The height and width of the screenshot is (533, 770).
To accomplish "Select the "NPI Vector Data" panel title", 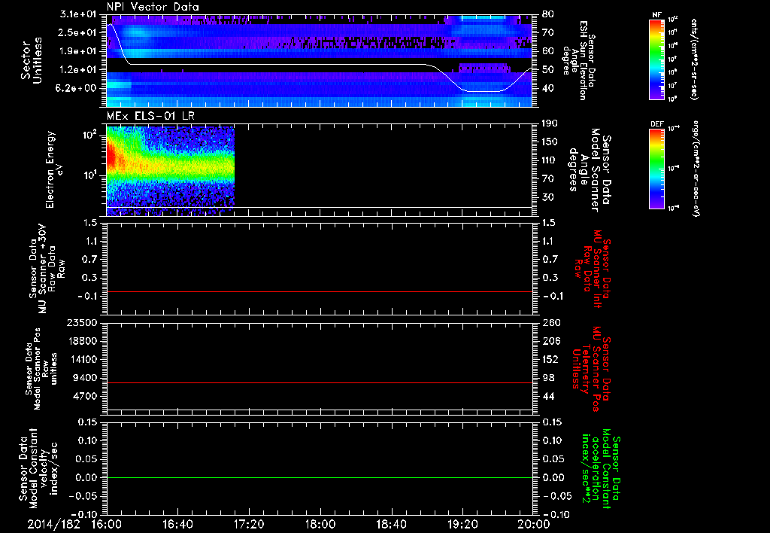I will click(x=153, y=7).
